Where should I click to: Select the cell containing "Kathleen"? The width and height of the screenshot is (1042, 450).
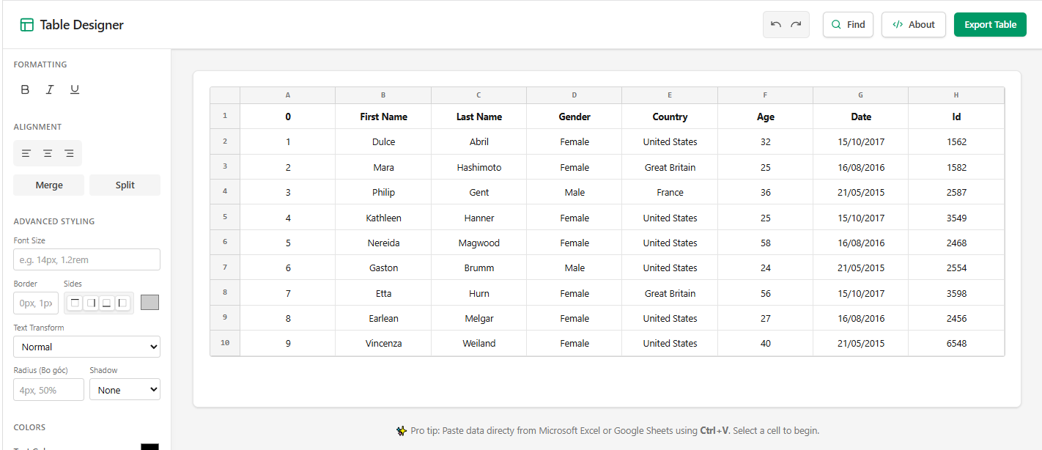tap(383, 218)
